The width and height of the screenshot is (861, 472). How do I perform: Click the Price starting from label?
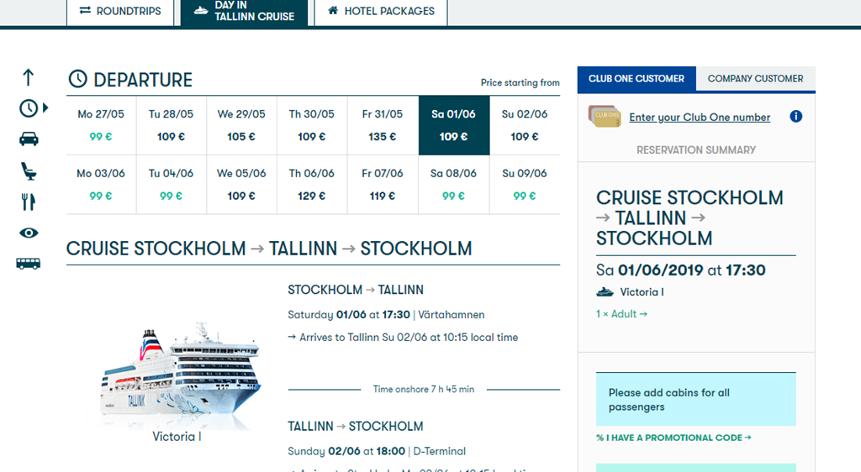(x=520, y=82)
